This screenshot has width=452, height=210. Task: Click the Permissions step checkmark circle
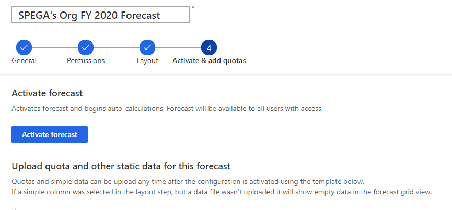click(x=86, y=48)
